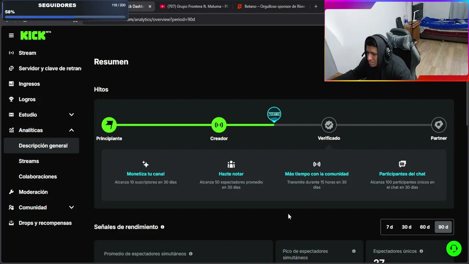Screen dimensions: 469x264
Task: Click the info icon beside Espectadores únicos
Action: coord(421,251)
